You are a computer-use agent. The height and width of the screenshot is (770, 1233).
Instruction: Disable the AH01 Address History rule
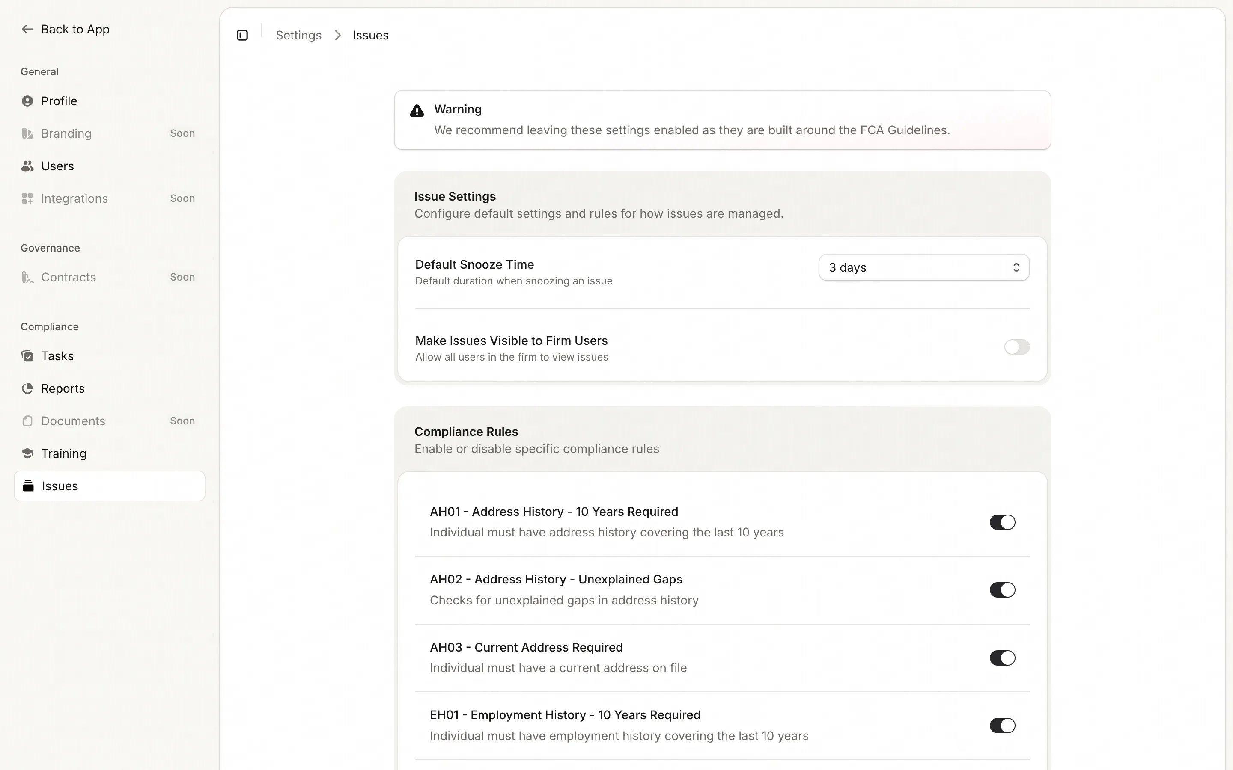tap(1002, 522)
